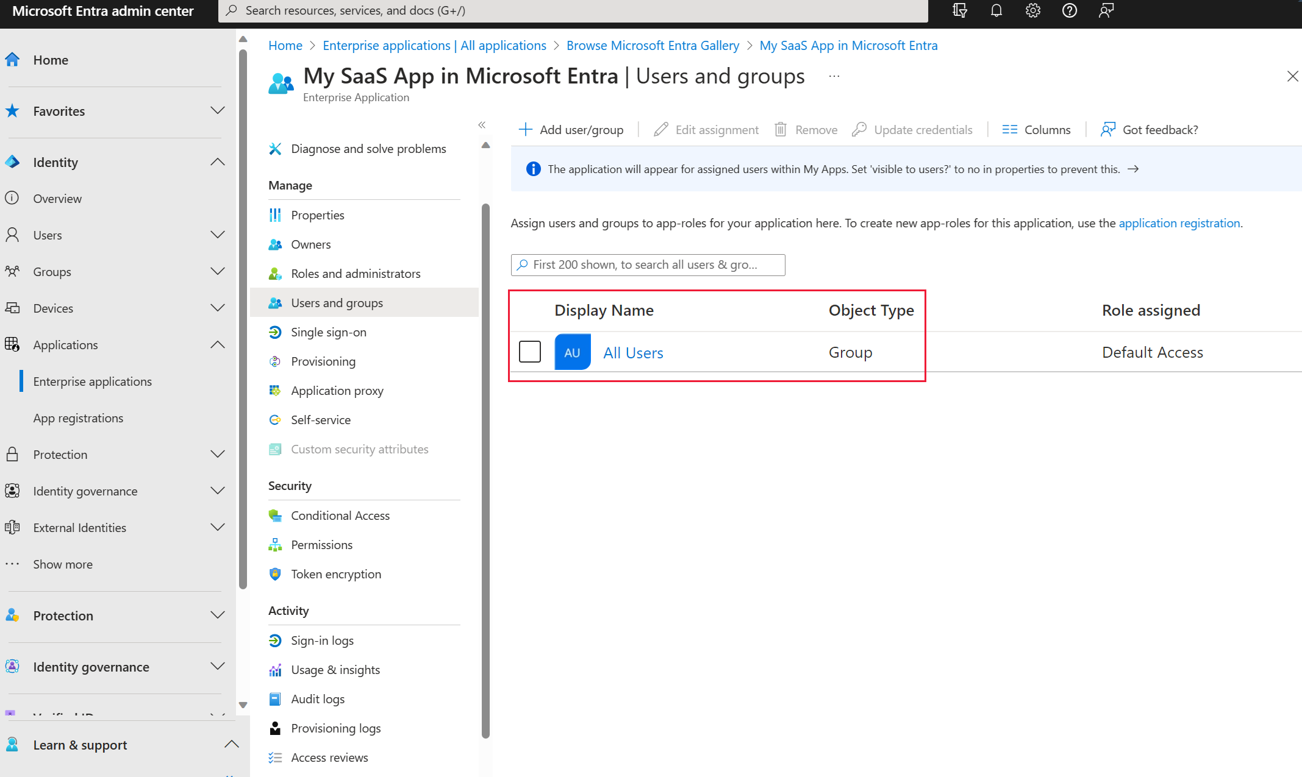Viewport: 1302px width, 777px height.
Task: Click the Diagnose and solve problems icon
Action: click(x=275, y=149)
